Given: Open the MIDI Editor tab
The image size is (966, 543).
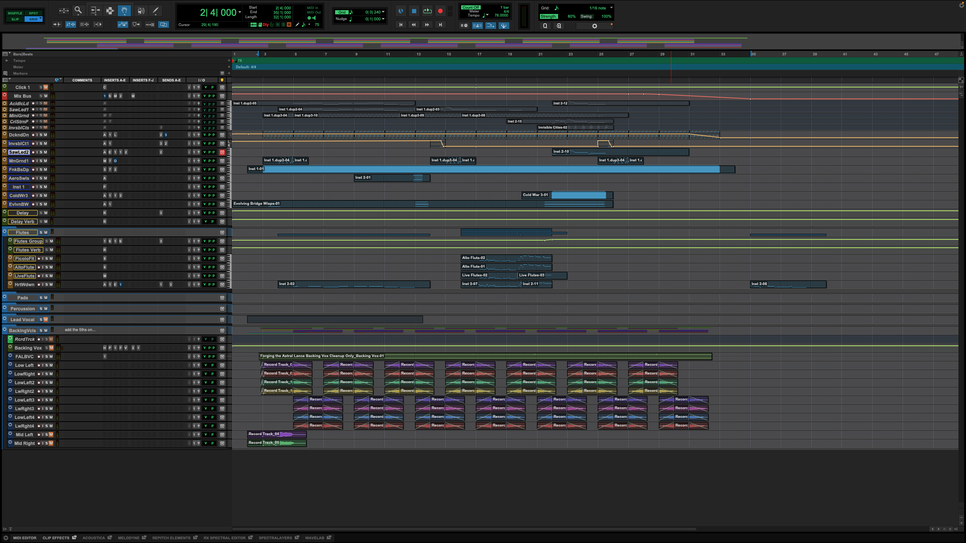Looking at the screenshot, I should [x=25, y=538].
